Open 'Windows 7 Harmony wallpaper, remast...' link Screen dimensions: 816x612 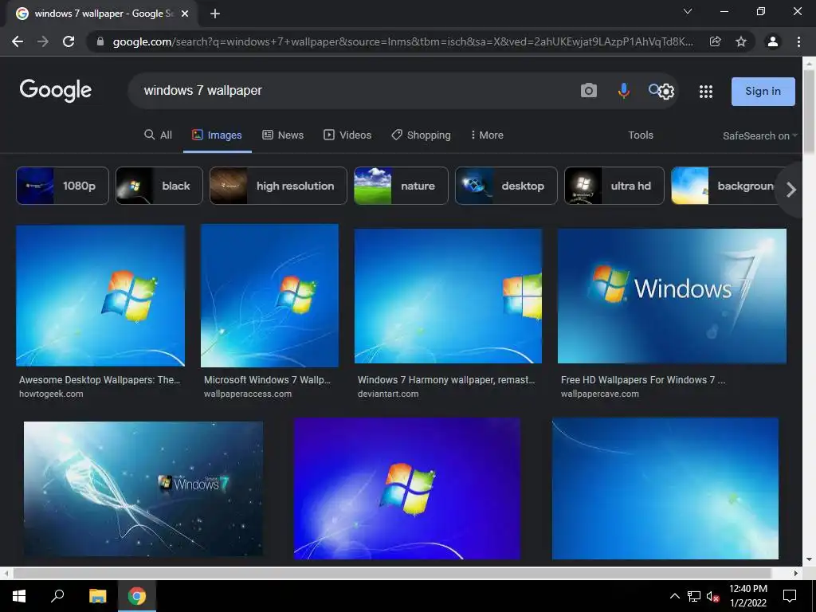[x=446, y=380]
